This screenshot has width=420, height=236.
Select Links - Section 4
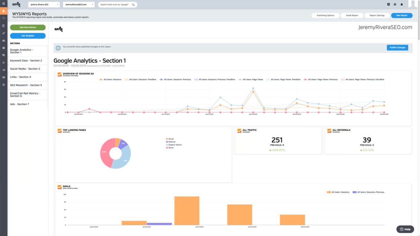point(28,77)
